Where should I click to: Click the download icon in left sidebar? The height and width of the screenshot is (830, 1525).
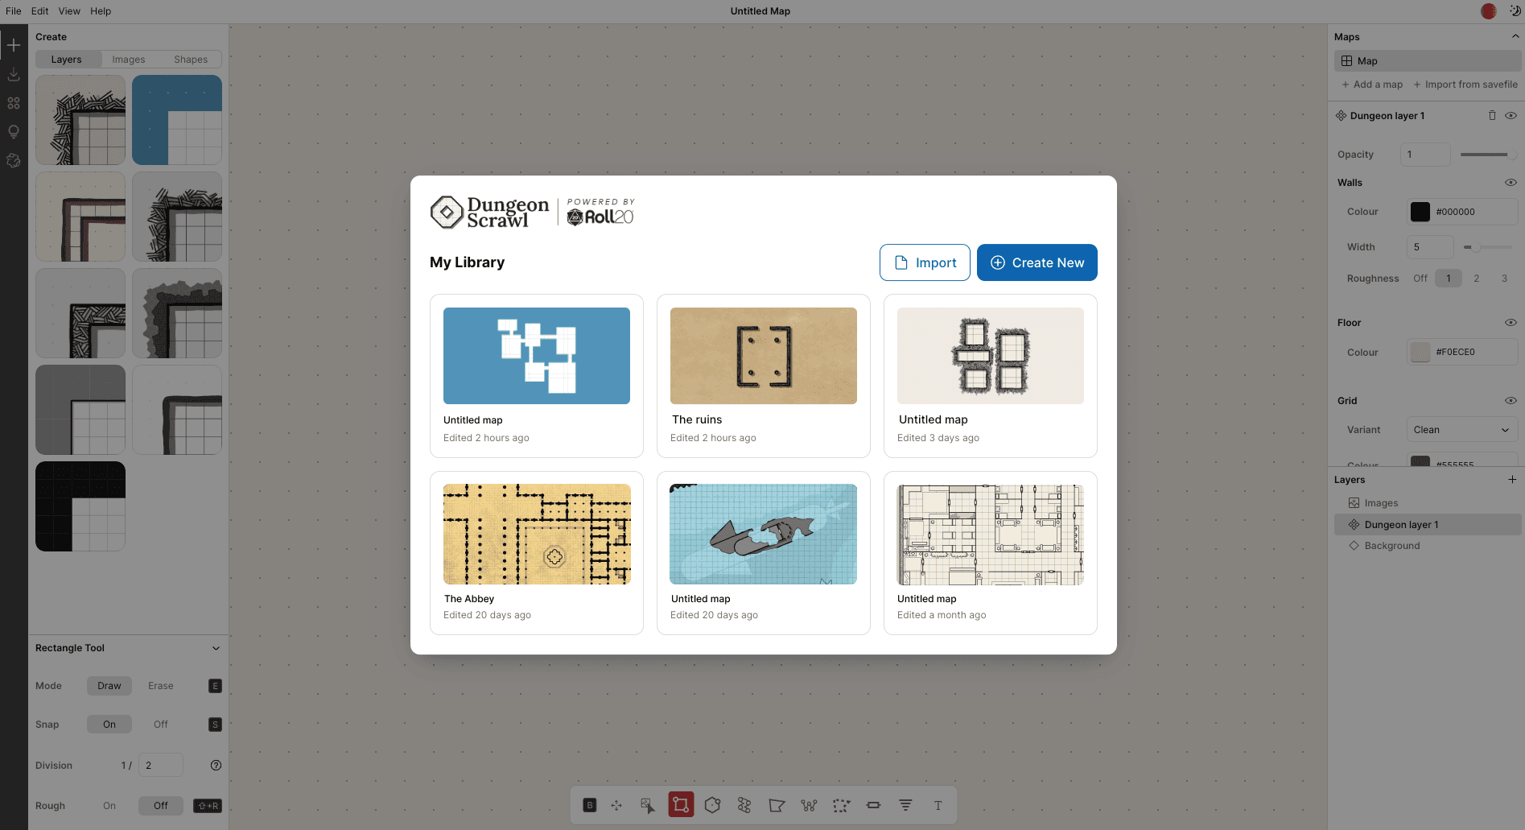(14, 75)
